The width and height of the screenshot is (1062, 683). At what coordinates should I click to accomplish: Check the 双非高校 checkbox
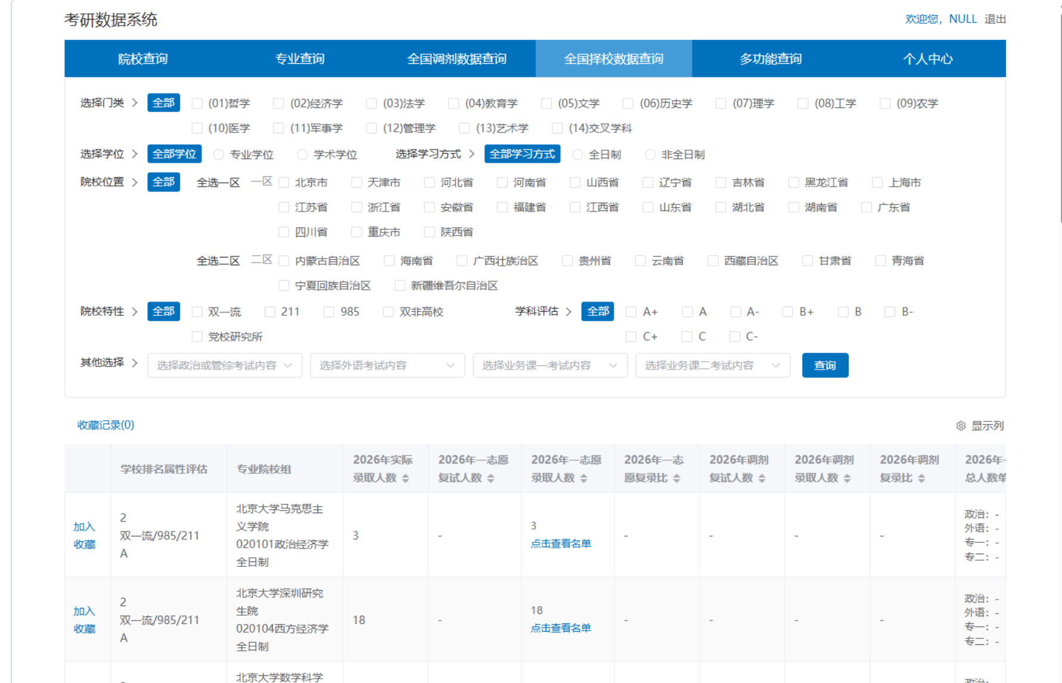tap(389, 312)
